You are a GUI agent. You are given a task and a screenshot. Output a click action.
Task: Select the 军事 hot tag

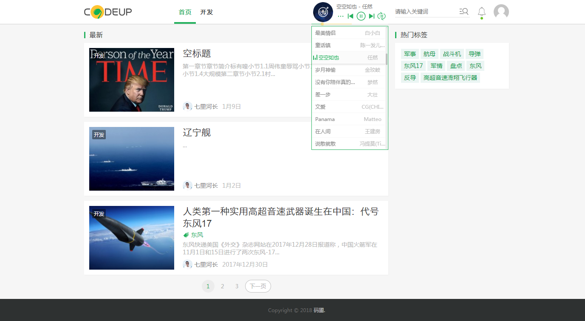[x=410, y=54]
